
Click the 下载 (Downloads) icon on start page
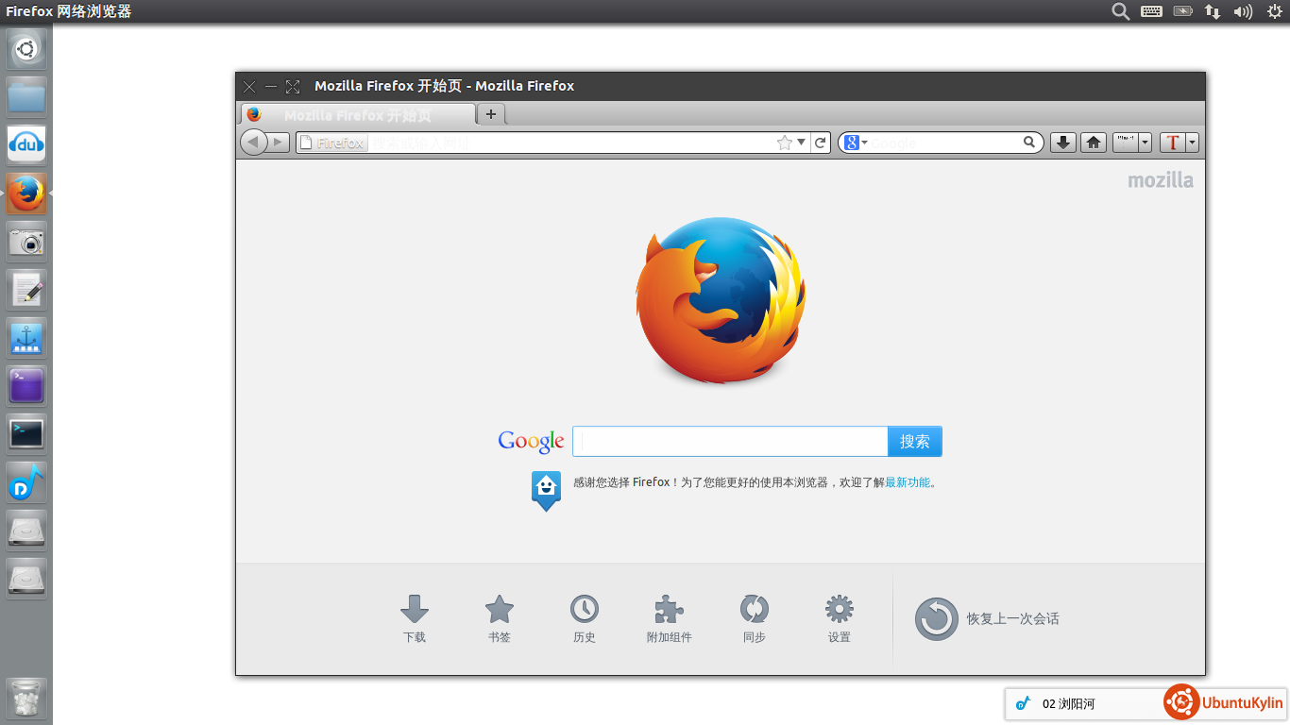(x=415, y=610)
